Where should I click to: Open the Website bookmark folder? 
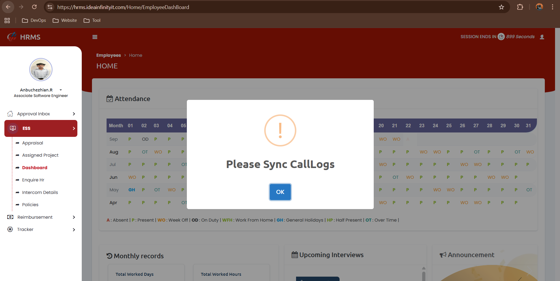65,20
